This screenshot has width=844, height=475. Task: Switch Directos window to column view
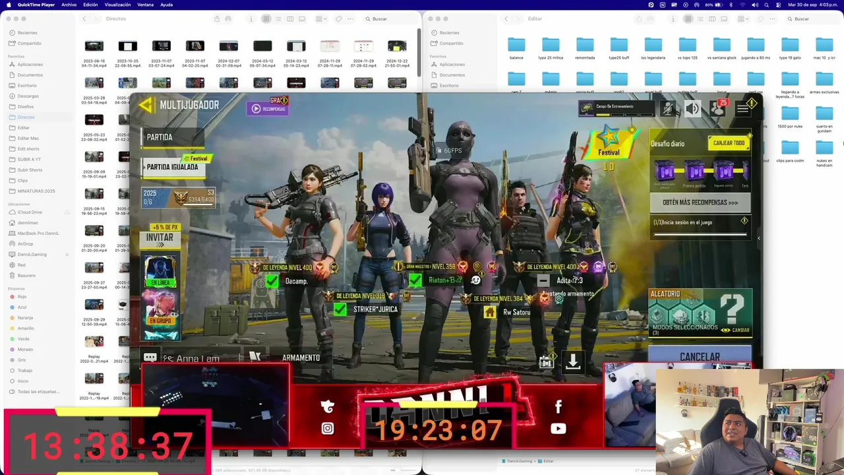tap(290, 18)
